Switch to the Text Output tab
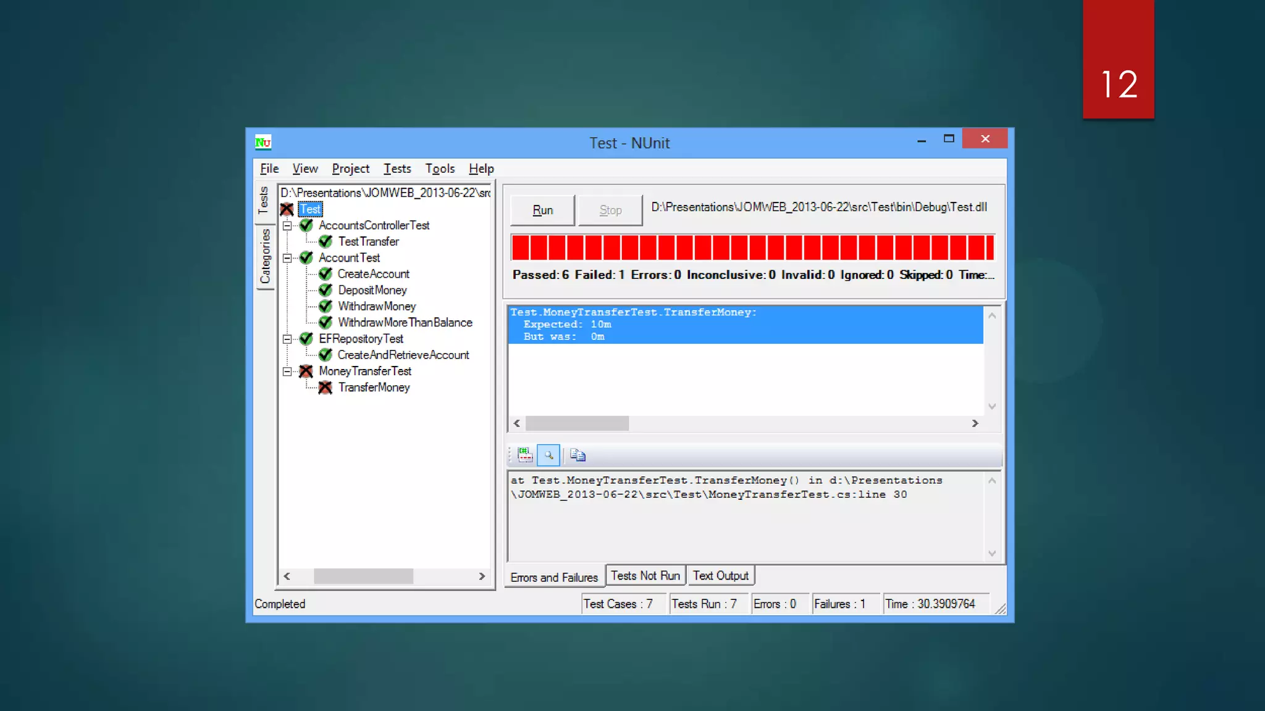 tap(720, 575)
